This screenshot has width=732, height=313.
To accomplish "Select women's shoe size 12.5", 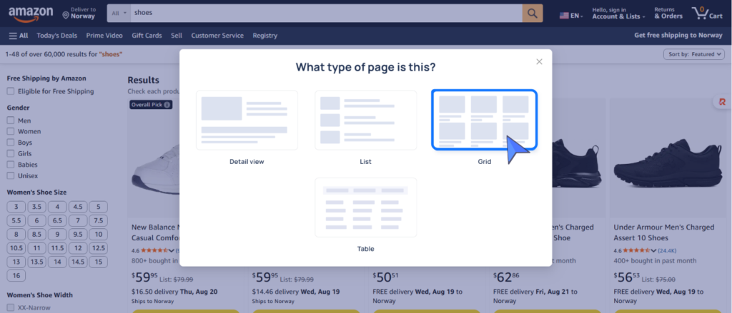I will tap(99, 248).
